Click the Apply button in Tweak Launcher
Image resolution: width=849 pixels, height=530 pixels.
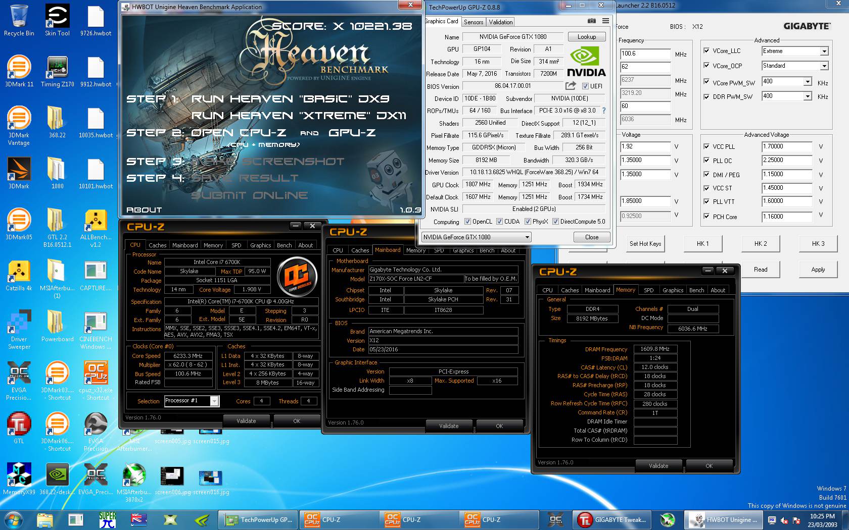tap(818, 270)
